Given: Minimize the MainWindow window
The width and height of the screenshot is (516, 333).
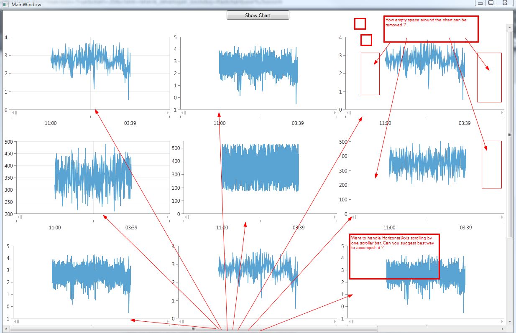Looking at the screenshot, I should click(480, 3).
